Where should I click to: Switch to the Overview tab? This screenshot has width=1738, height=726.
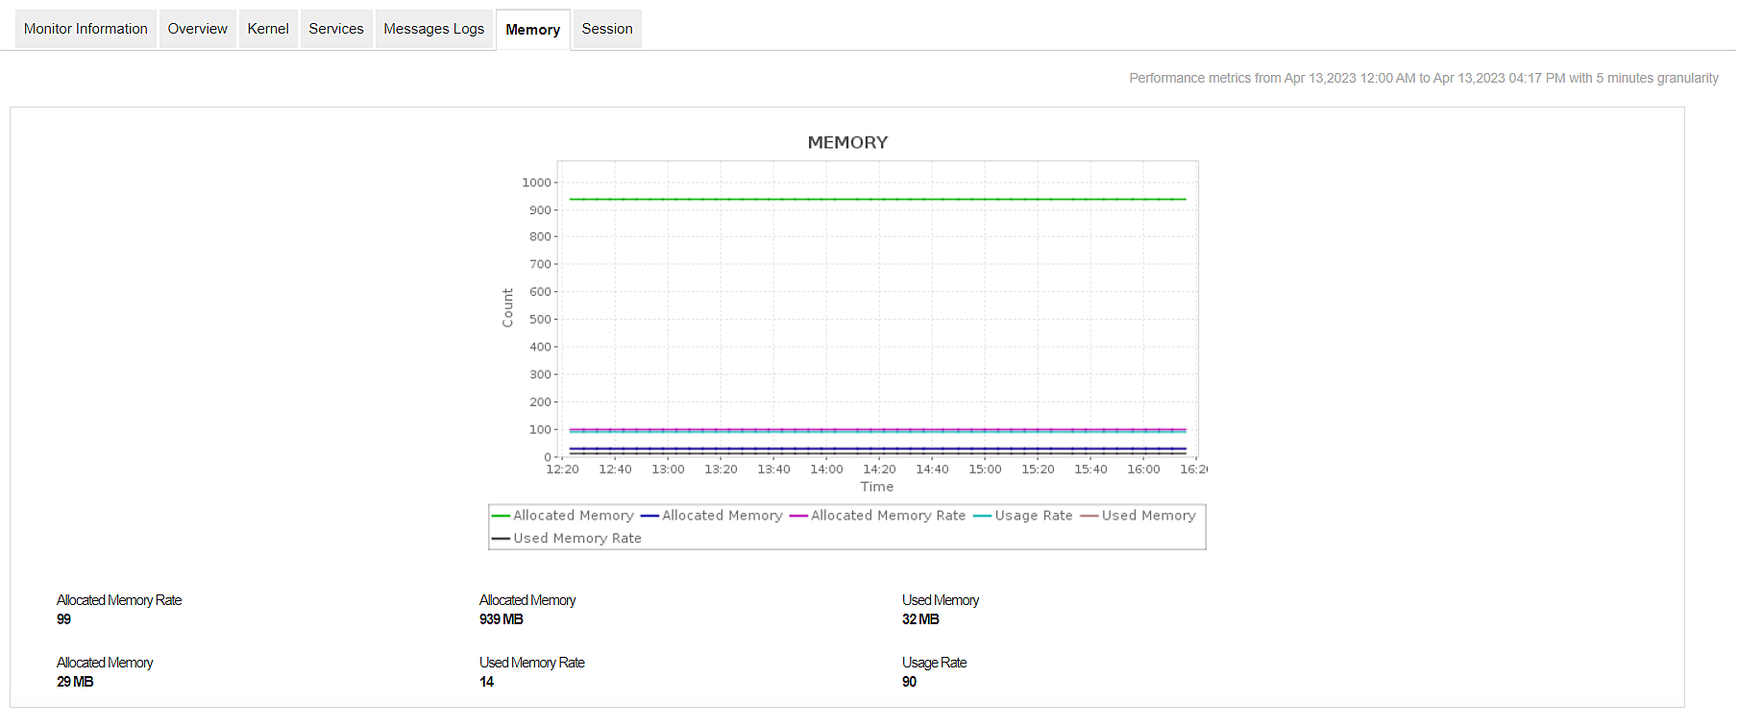(198, 29)
